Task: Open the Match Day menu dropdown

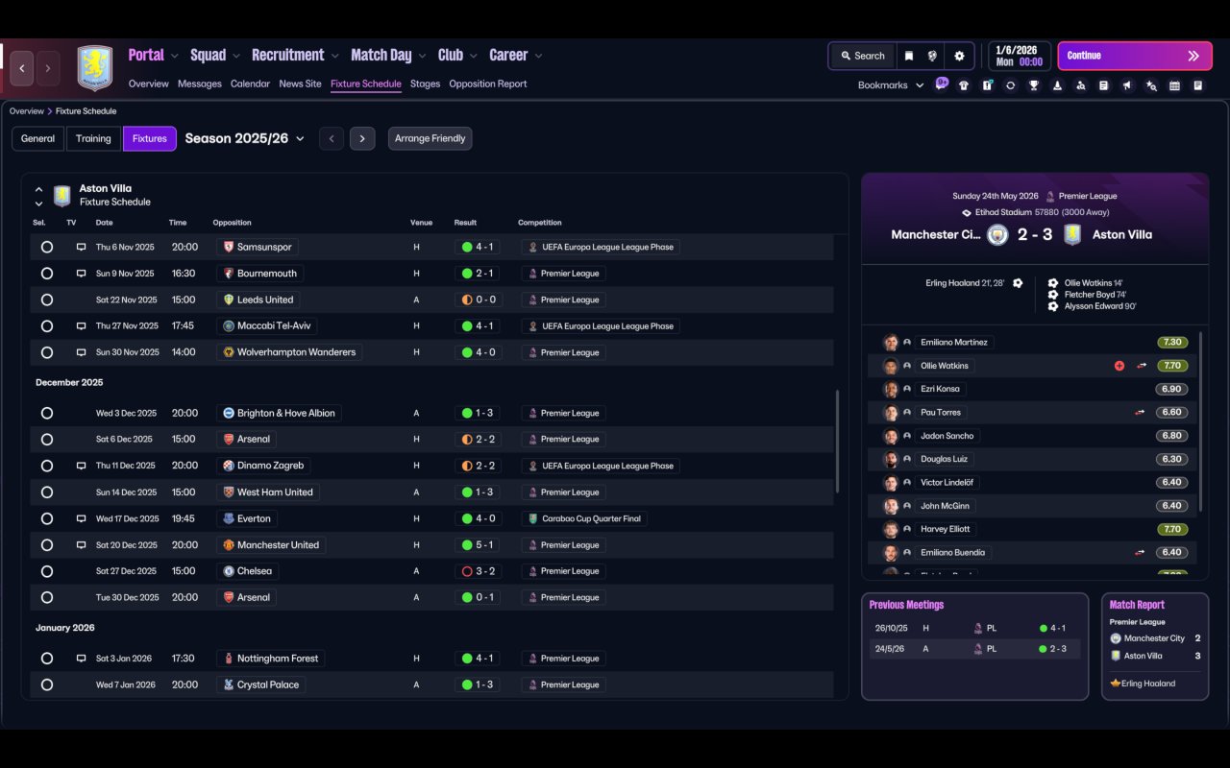Action: point(387,55)
